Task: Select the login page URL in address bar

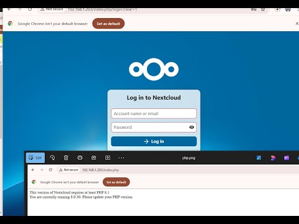Action: (102, 9)
